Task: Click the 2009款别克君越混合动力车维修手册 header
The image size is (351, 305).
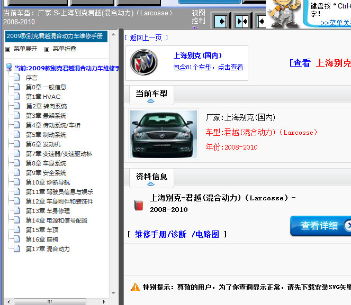Action: click(57, 36)
